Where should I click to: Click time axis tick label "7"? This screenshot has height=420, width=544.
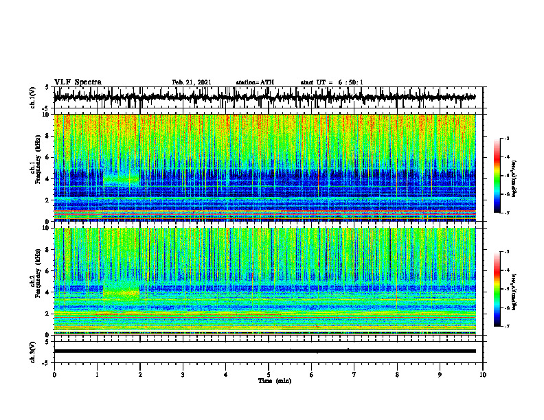[354, 375]
